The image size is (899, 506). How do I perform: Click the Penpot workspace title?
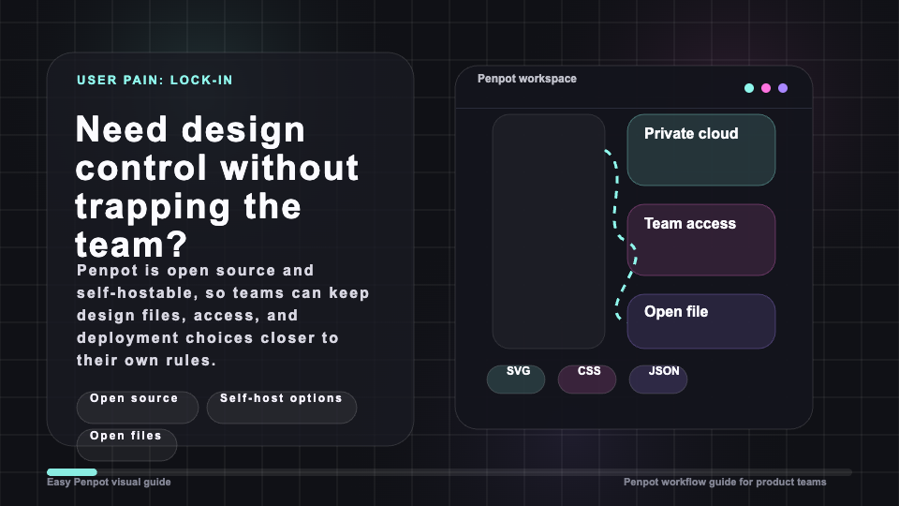(x=527, y=79)
